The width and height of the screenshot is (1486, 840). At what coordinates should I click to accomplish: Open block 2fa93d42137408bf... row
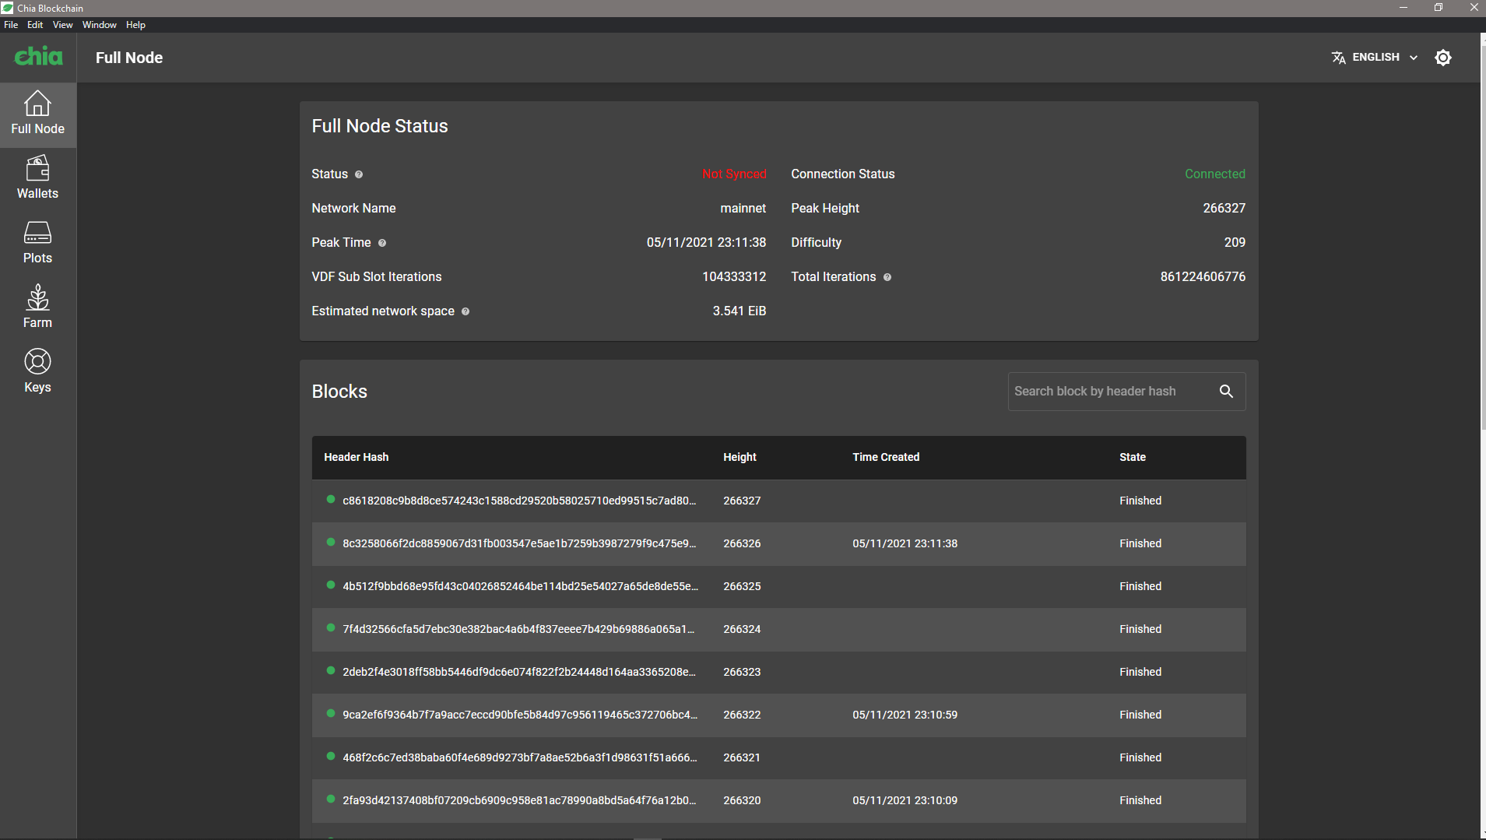click(778, 800)
